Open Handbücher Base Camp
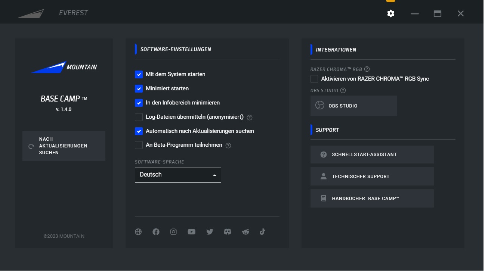The width and height of the screenshot is (485, 271). click(372, 199)
